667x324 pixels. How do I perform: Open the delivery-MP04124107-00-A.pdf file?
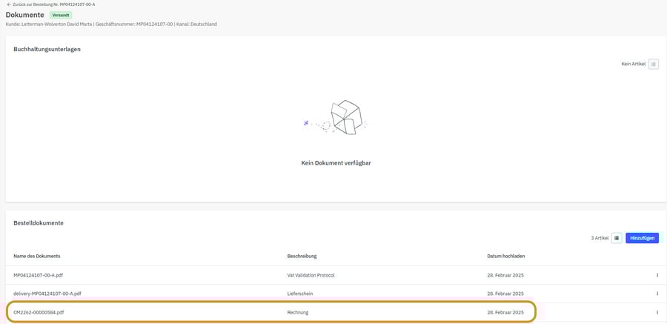pyautogui.click(x=47, y=294)
